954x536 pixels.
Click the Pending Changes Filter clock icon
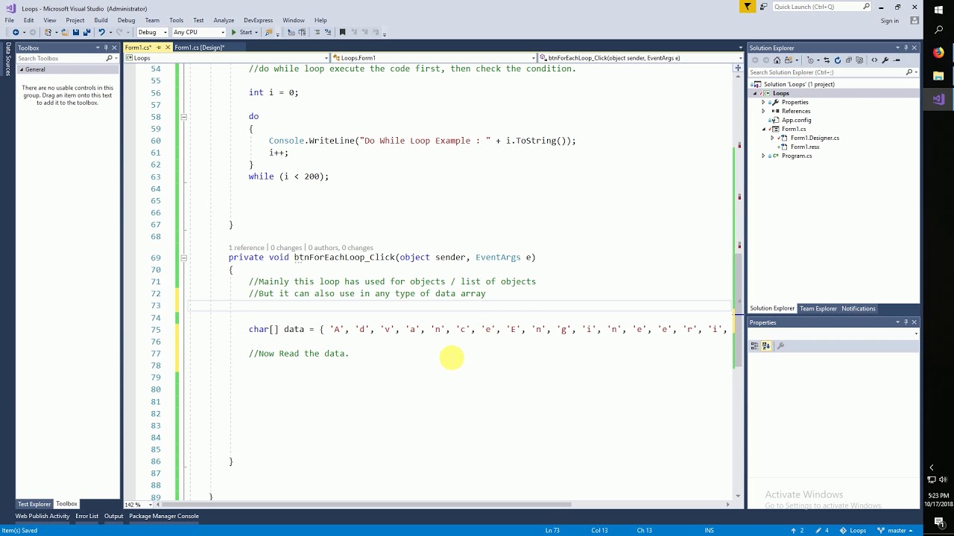point(810,60)
